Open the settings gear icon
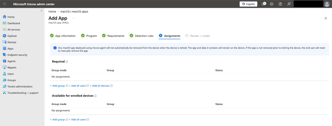Screen dimensions: 332x126 272,4
